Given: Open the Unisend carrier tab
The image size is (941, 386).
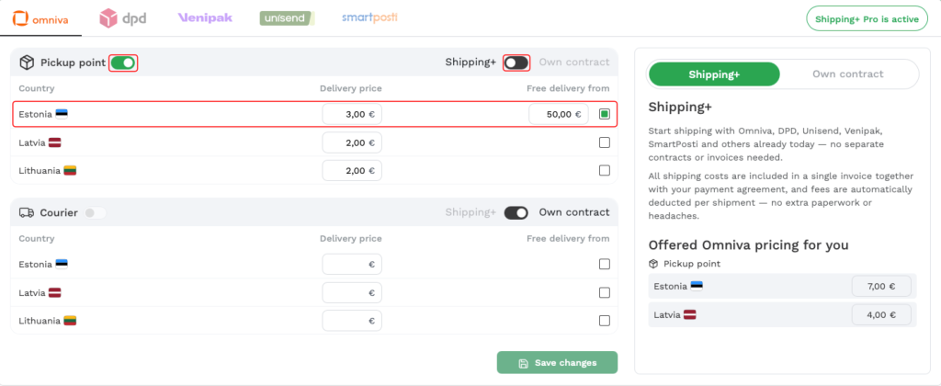Looking at the screenshot, I should tap(287, 17).
